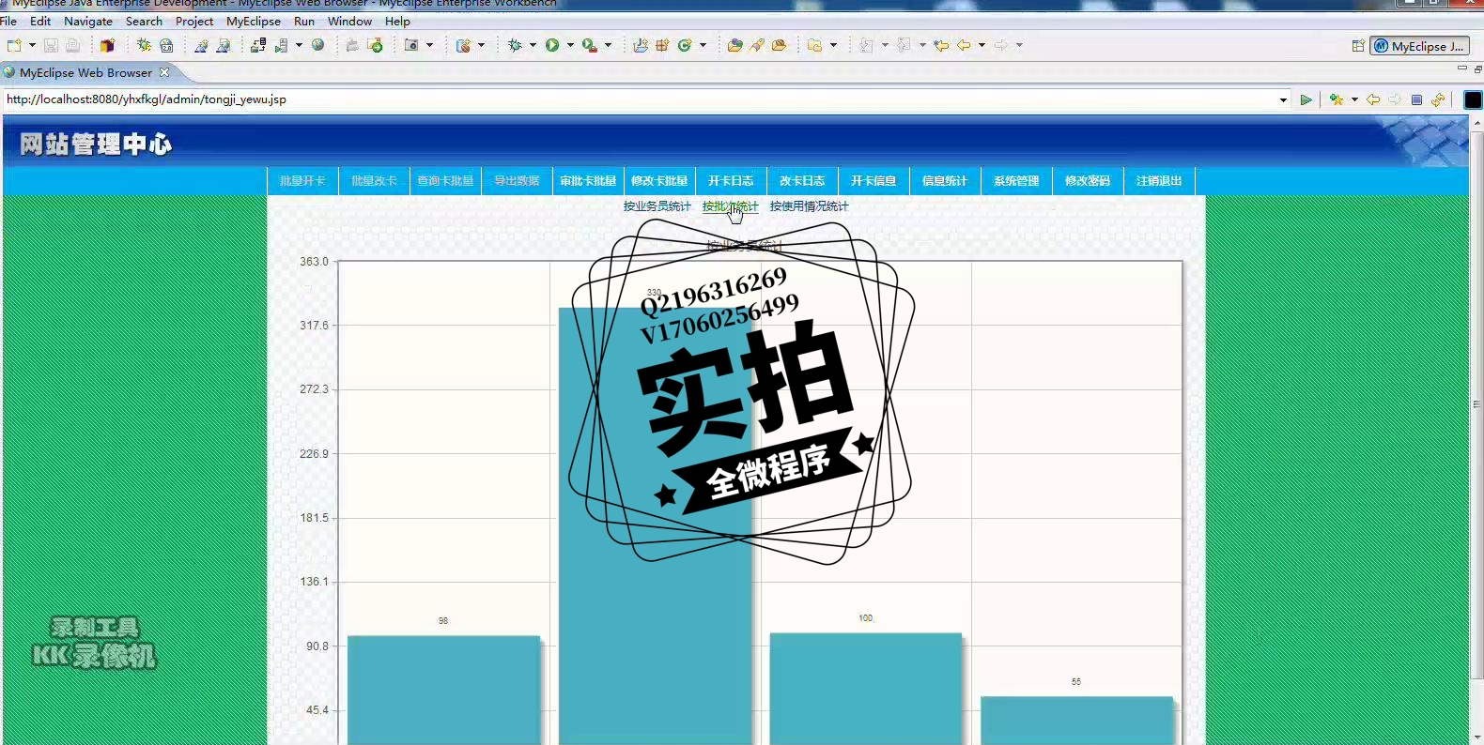
Task: Click the Run external tools icon
Action: tap(590, 45)
